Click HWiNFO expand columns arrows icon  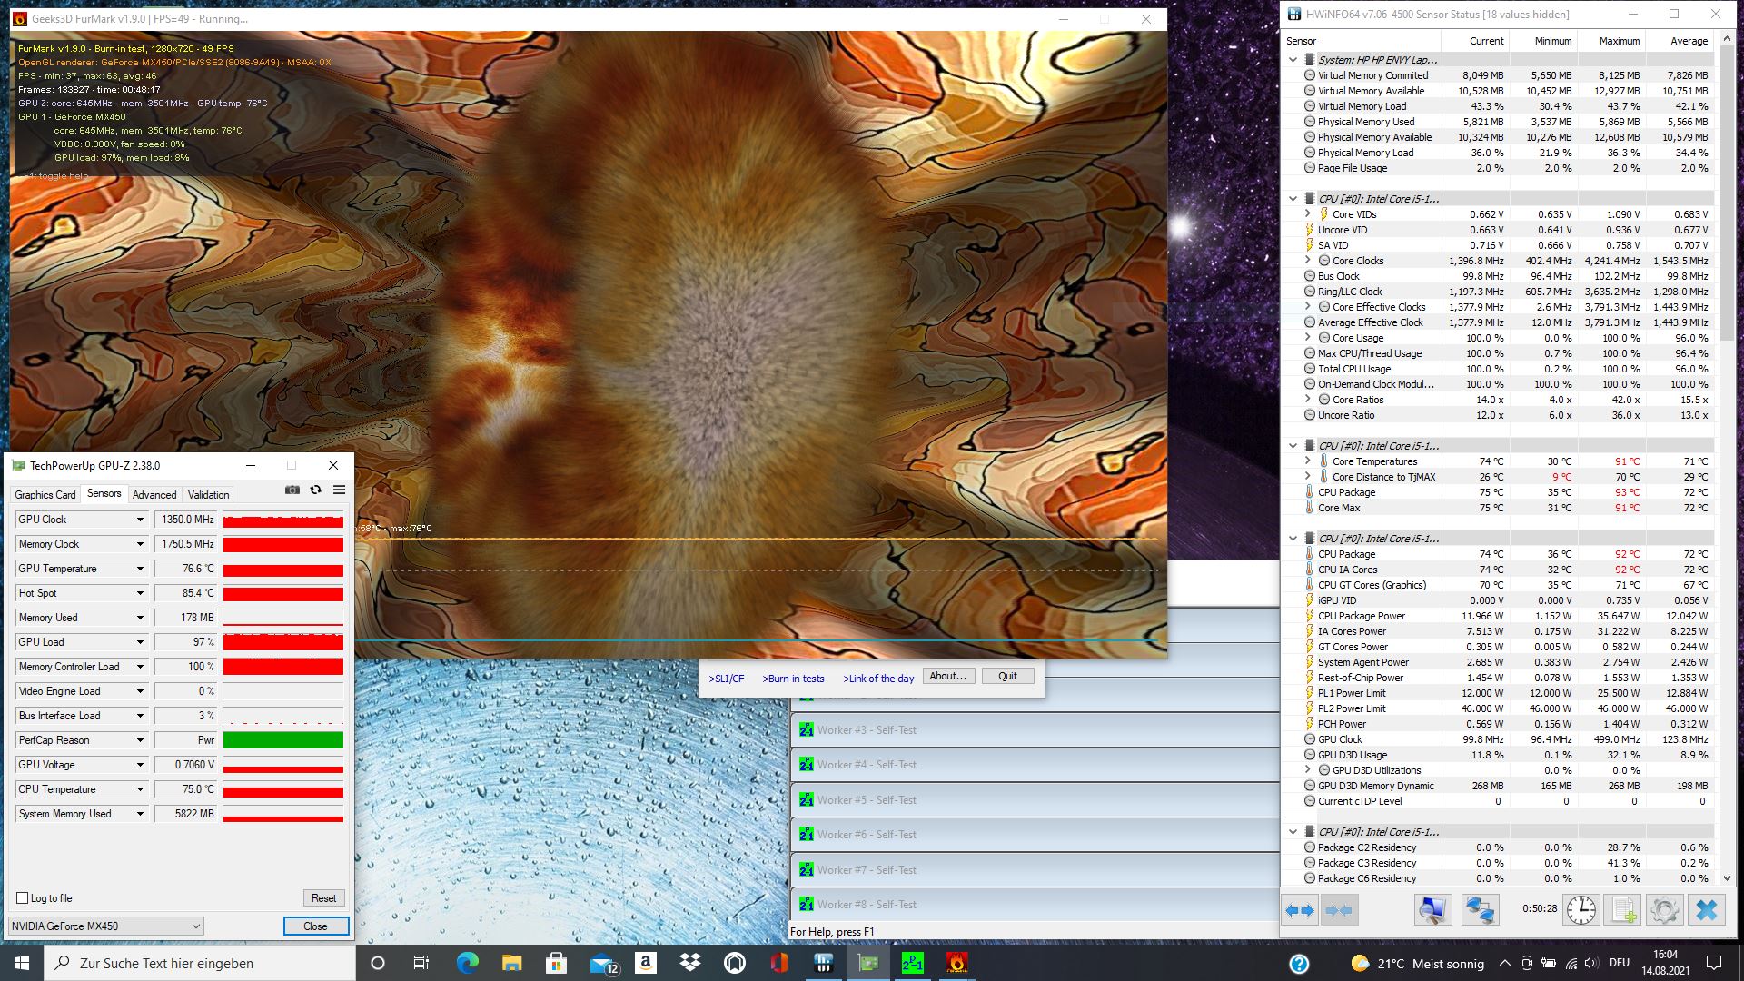click(1300, 910)
